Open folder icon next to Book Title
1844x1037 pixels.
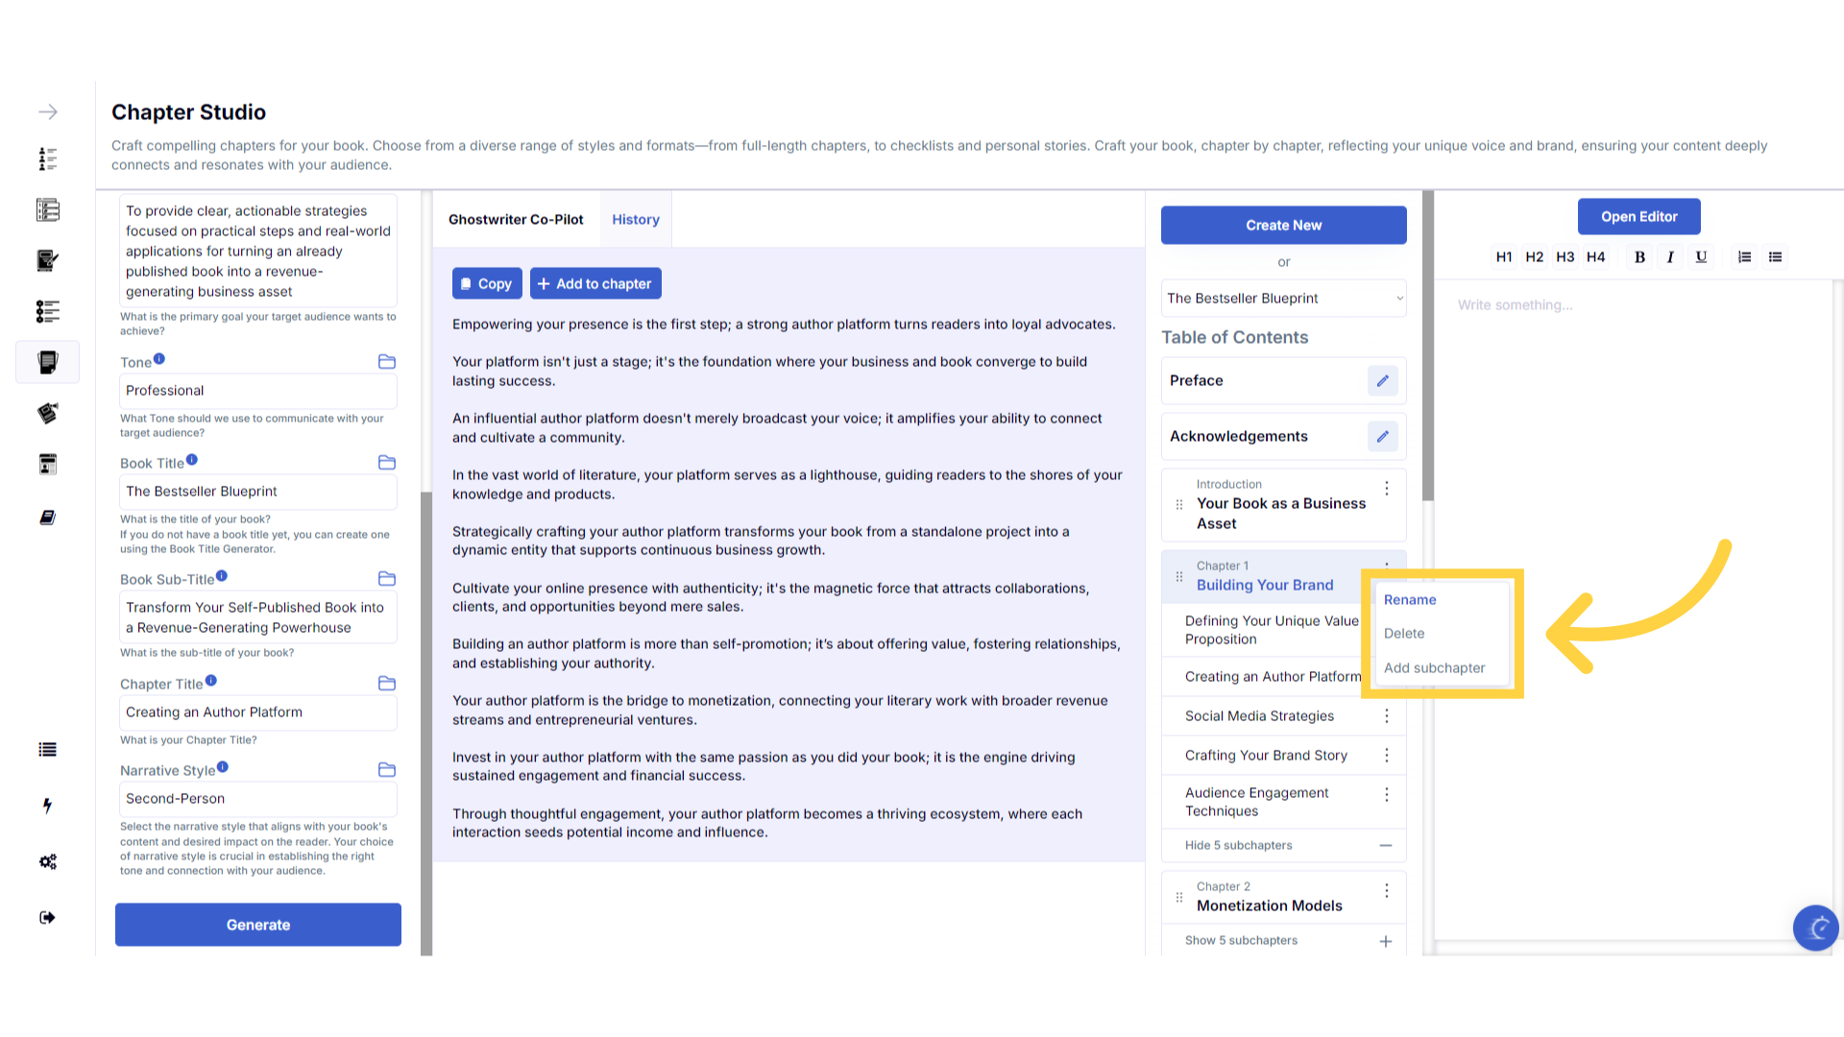click(387, 463)
